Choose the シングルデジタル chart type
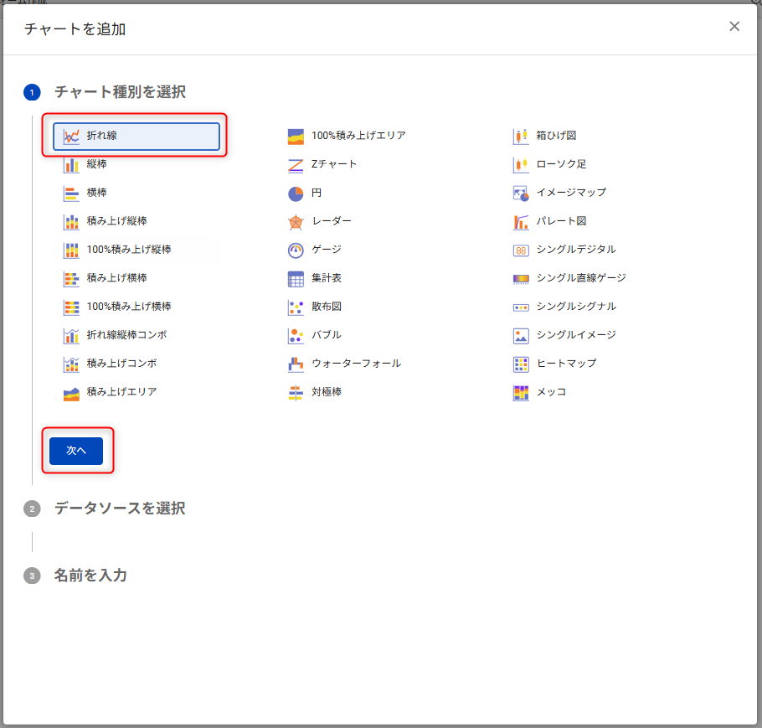The image size is (762, 728). (x=575, y=250)
